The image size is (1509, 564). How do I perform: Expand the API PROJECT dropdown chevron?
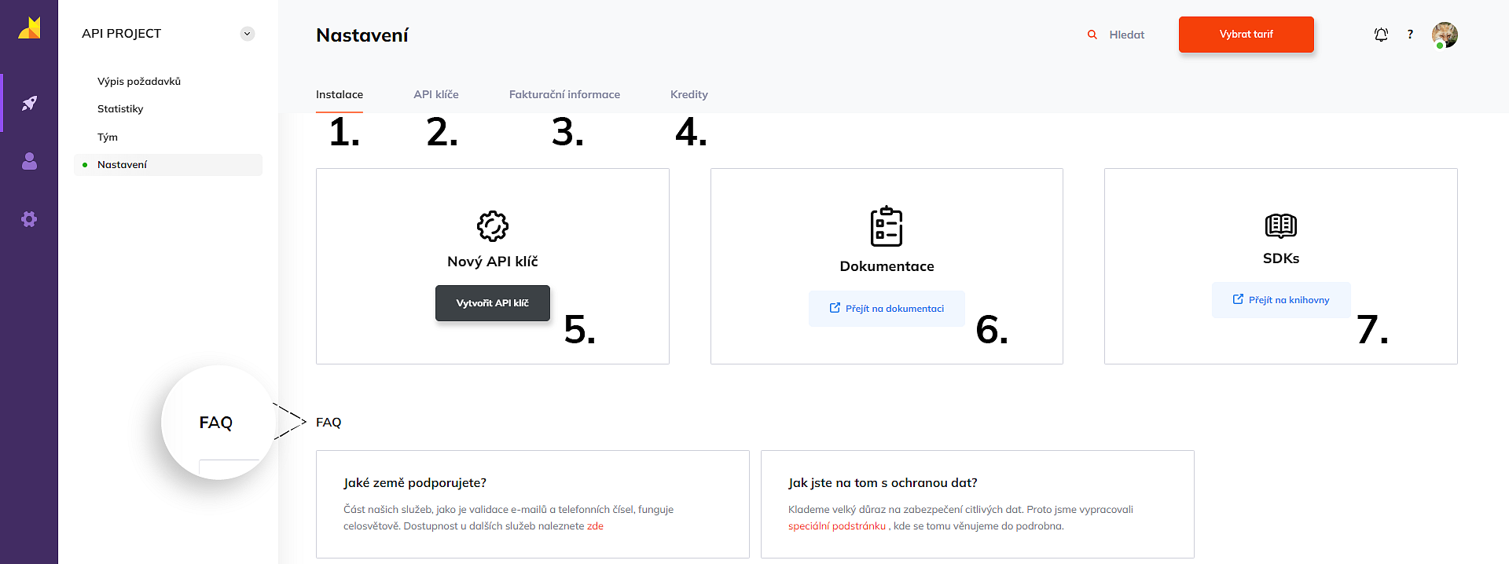coord(248,34)
